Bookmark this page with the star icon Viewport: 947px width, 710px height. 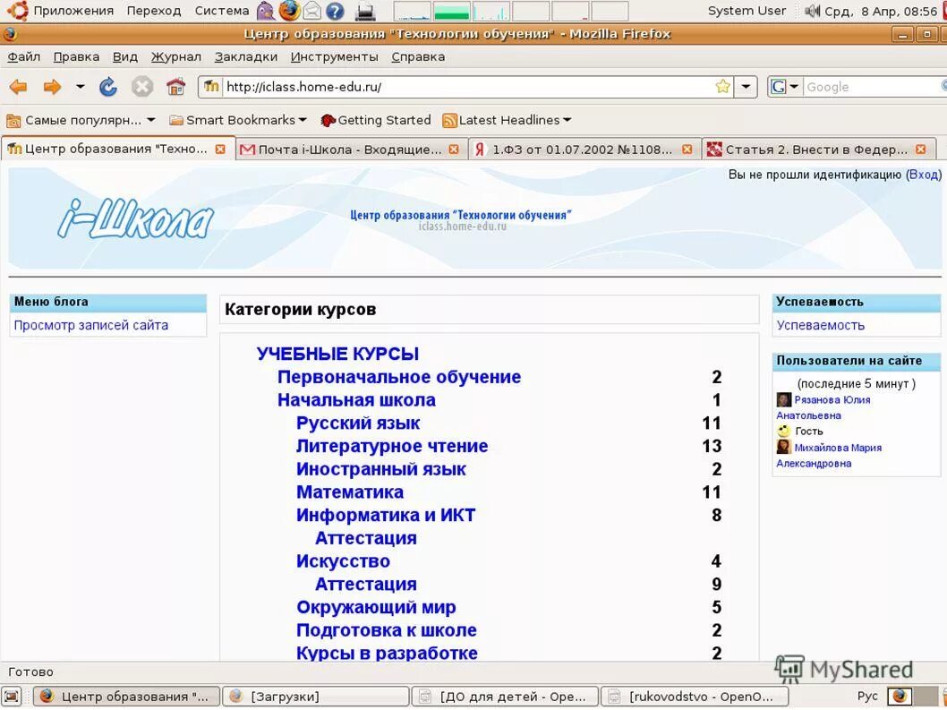[722, 87]
